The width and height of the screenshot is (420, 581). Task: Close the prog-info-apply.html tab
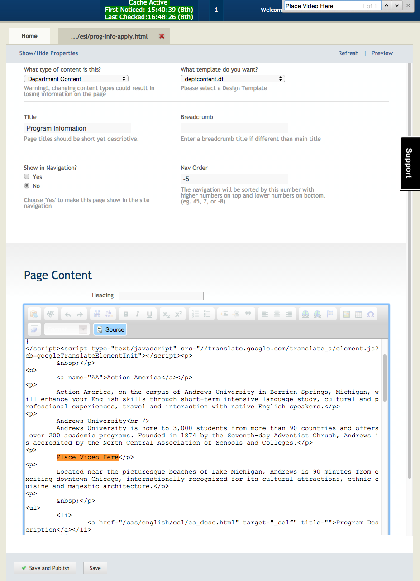point(162,36)
